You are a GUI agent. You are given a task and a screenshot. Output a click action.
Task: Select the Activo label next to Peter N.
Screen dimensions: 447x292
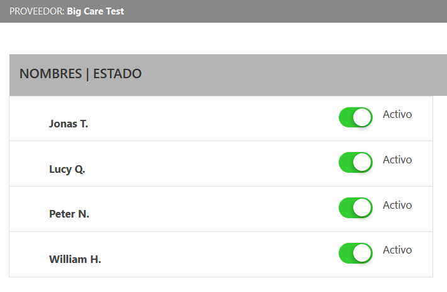[397, 206]
